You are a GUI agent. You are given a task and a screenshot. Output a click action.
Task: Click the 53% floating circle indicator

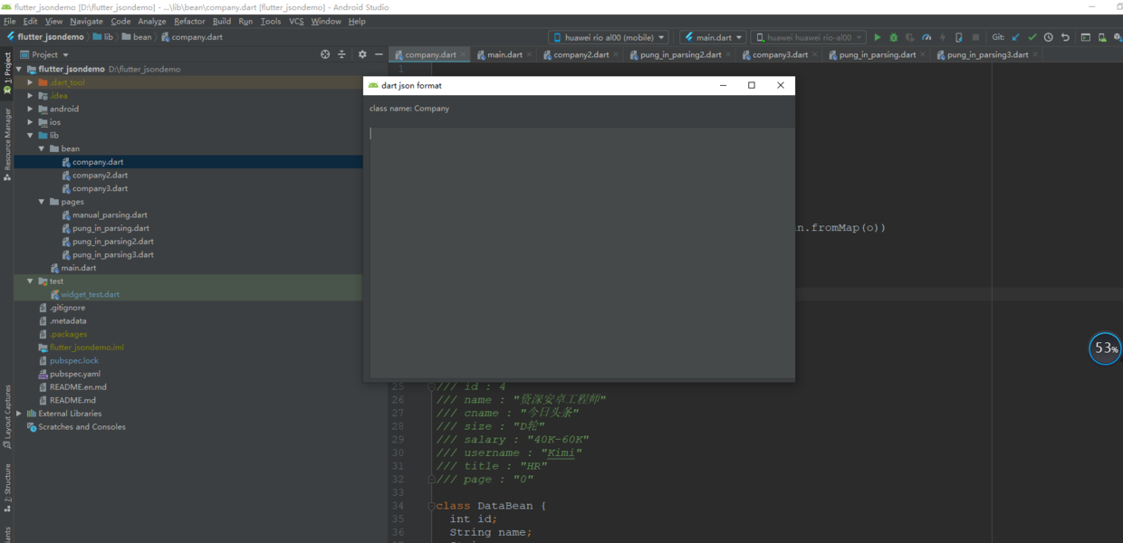pos(1105,348)
